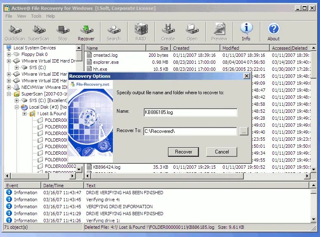Click the Stop toolbar button
The width and height of the screenshot is (320, 237).
[63, 33]
